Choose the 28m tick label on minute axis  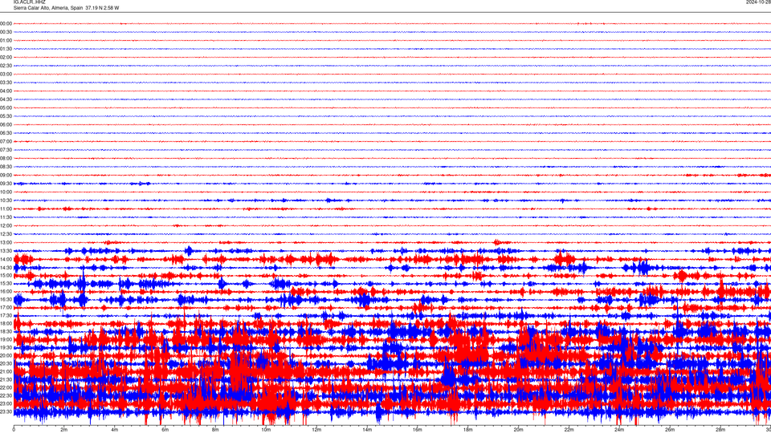point(721,430)
